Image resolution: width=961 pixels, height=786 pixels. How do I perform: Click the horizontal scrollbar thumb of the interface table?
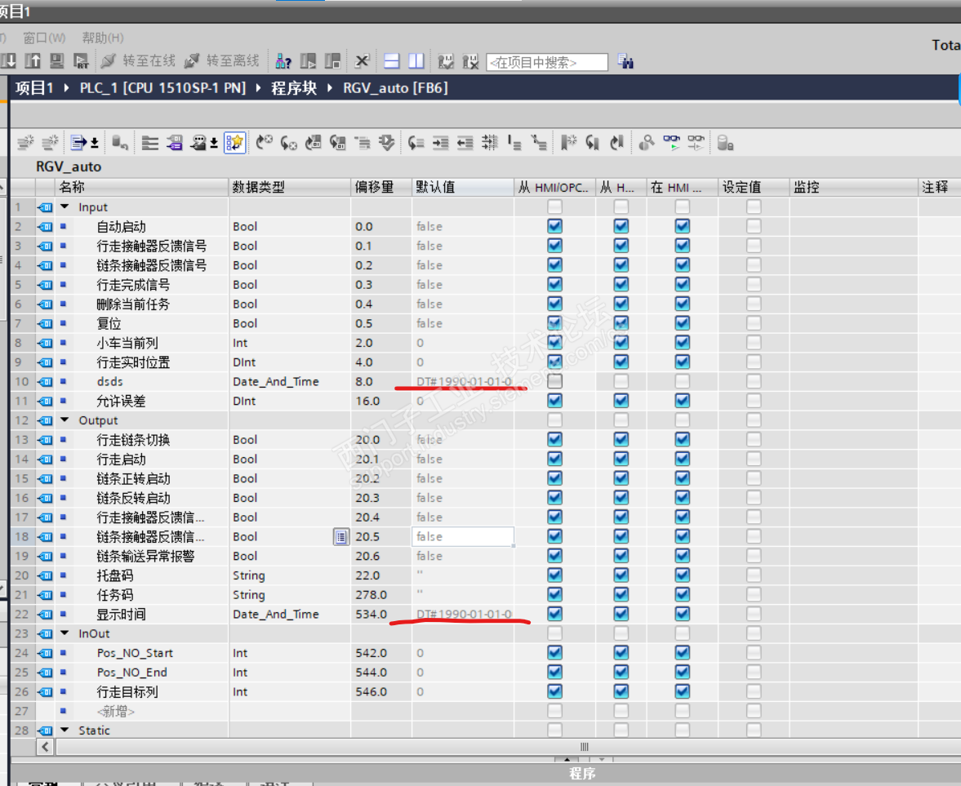pos(585,747)
